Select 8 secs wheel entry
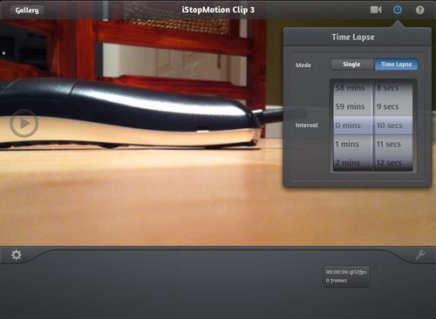Image resolution: width=436 pixels, height=319 pixels. (x=387, y=88)
